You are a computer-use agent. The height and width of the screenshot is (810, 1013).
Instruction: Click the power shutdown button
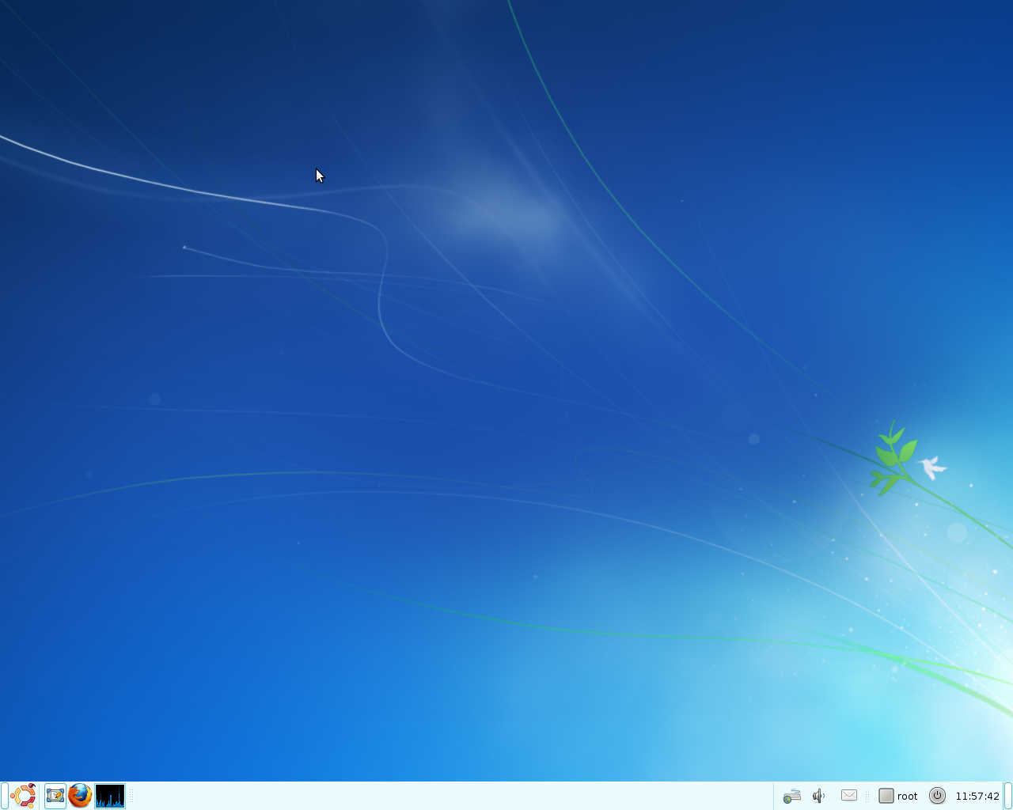[x=937, y=796]
